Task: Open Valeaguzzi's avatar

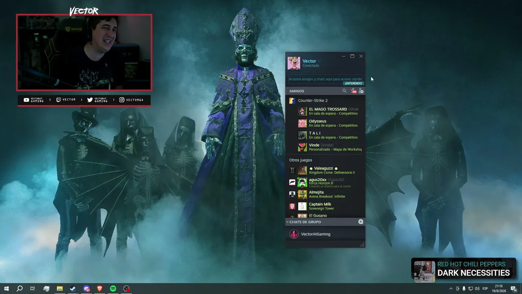Action: (302, 170)
